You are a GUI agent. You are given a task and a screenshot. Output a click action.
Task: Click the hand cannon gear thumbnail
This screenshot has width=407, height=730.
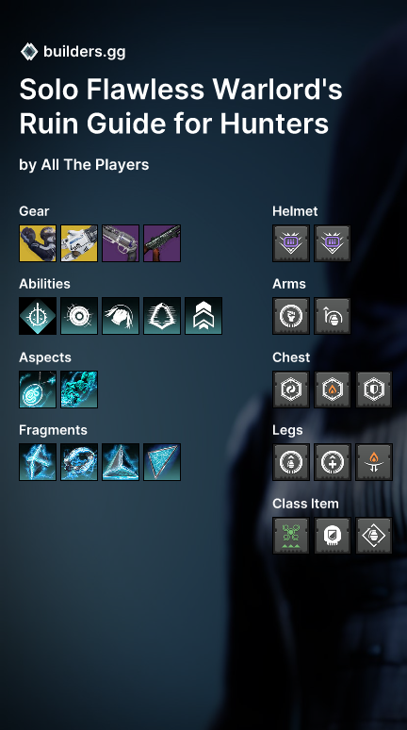click(x=121, y=243)
